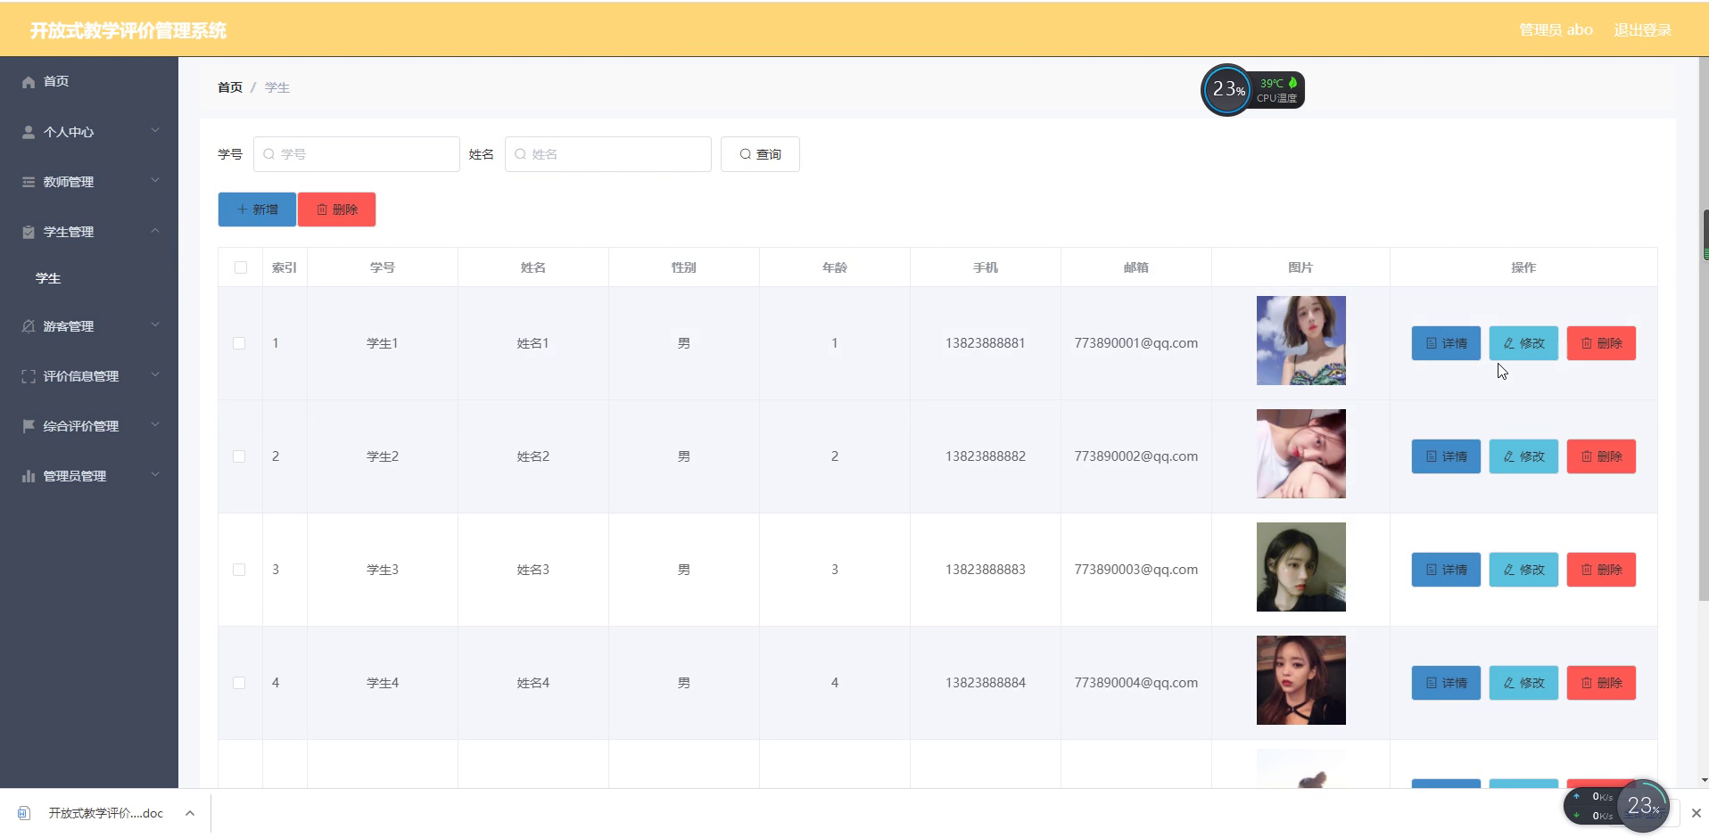Image resolution: width=1709 pixels, height=838 pixels.
Task: Click email 773890001@qq.com cell
Action: [x=1136, y=343]
